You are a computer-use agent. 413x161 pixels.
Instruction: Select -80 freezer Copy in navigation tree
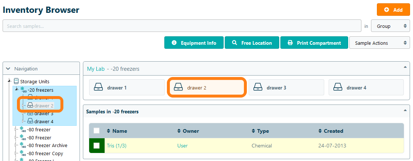tap(45, 153)
